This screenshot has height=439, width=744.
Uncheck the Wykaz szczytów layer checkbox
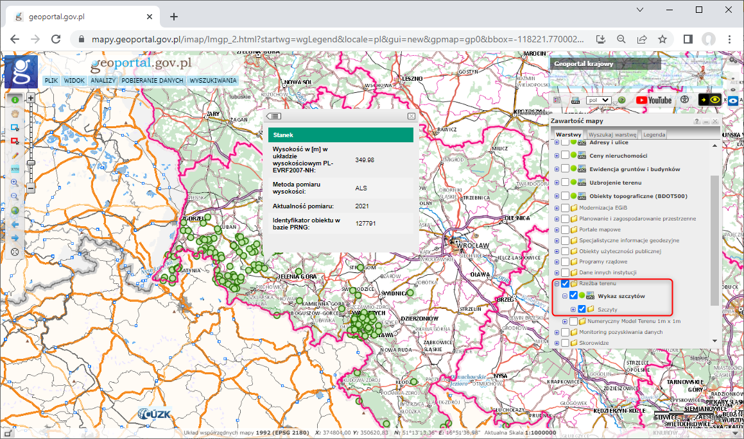click(574, 296)
